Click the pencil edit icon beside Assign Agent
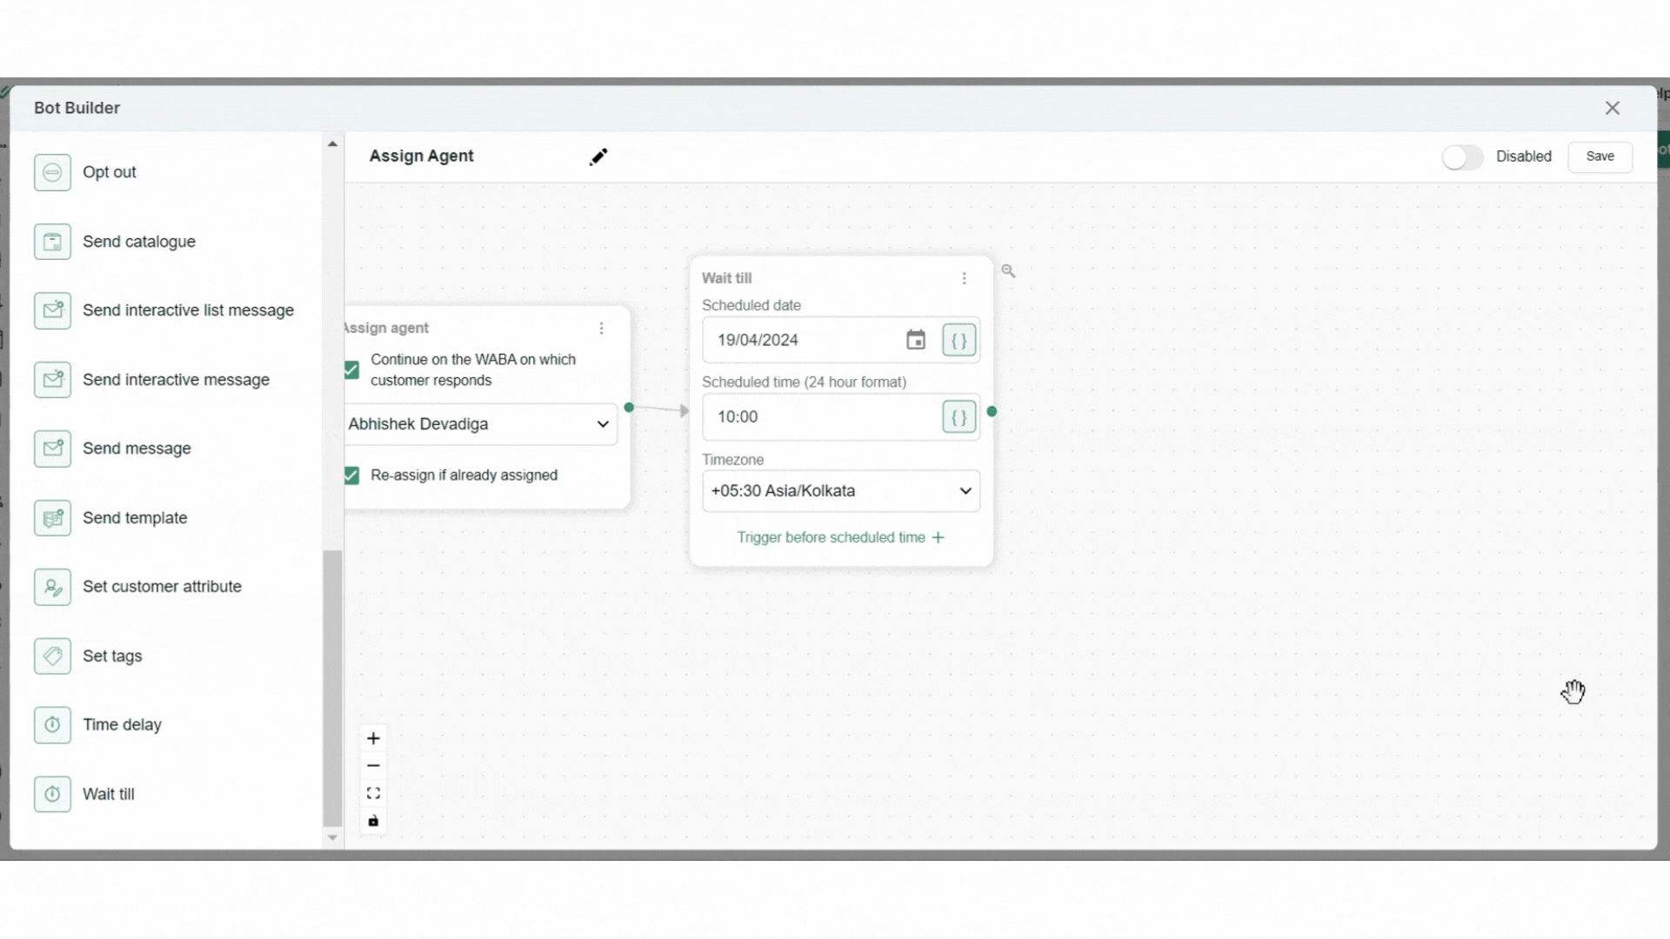 click(x=598, y=156)
